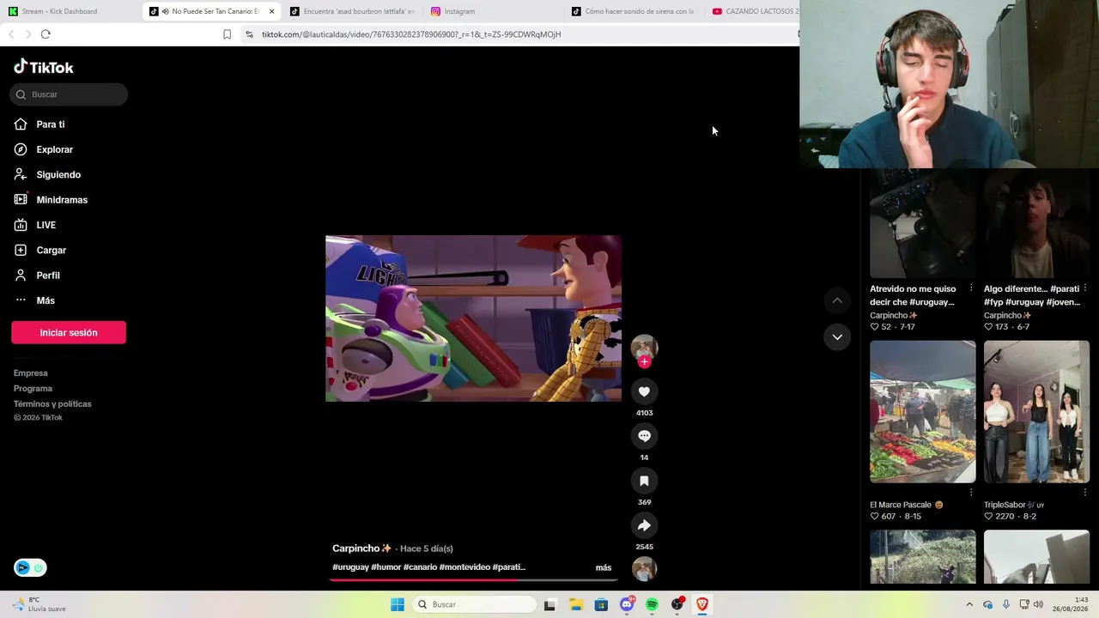
Task: Switch to 'Cómo hacer sonido de sirena' tab
Action: pos(634,11)
